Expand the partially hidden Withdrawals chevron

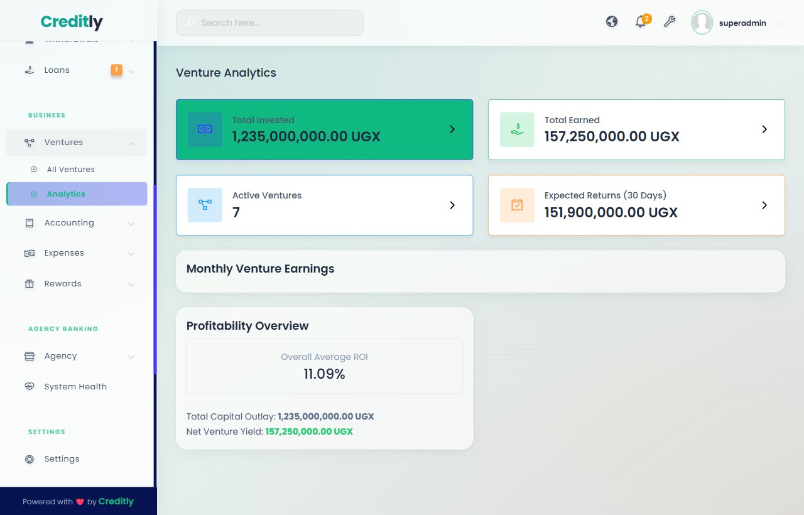click(x=131, y=41)
